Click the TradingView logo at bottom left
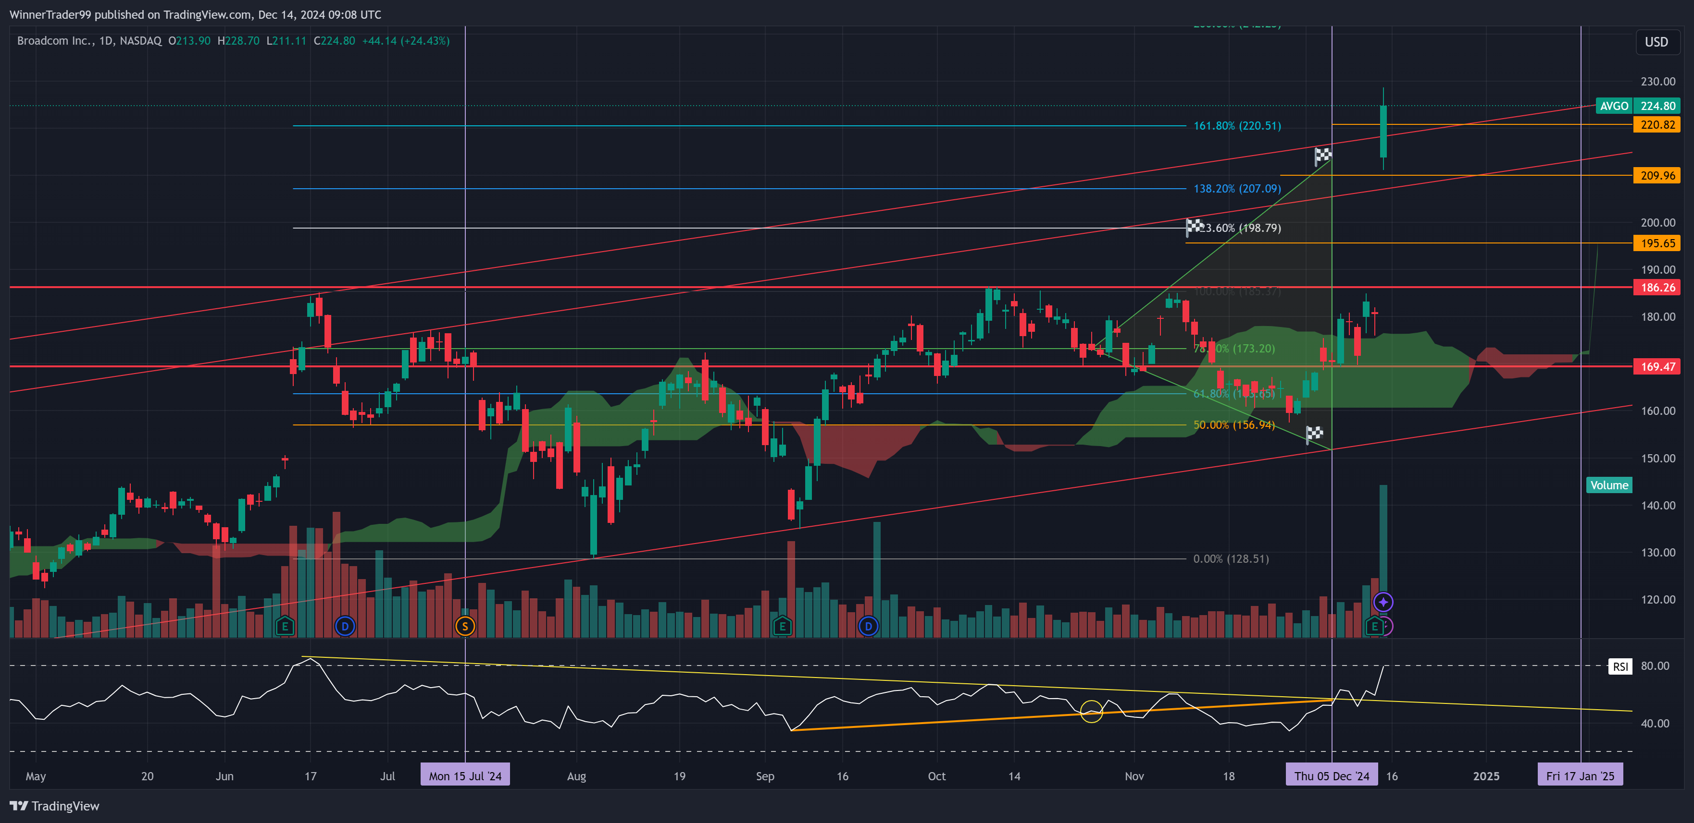Image resolution: width=1694 pixels, height=823 pixels. click(55, 806)
